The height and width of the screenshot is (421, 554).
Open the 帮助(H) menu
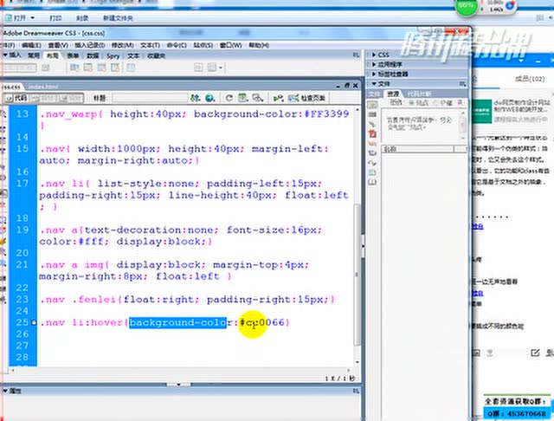tap(259, 45)
